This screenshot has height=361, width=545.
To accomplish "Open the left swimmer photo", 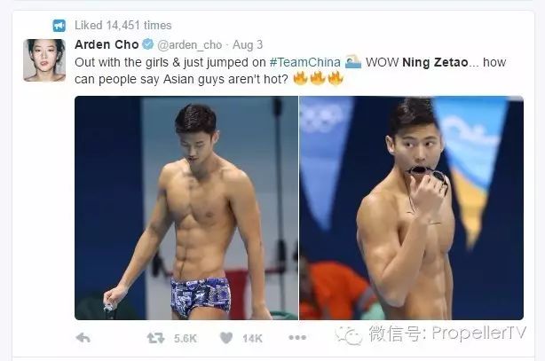I will tap(186, 208).
